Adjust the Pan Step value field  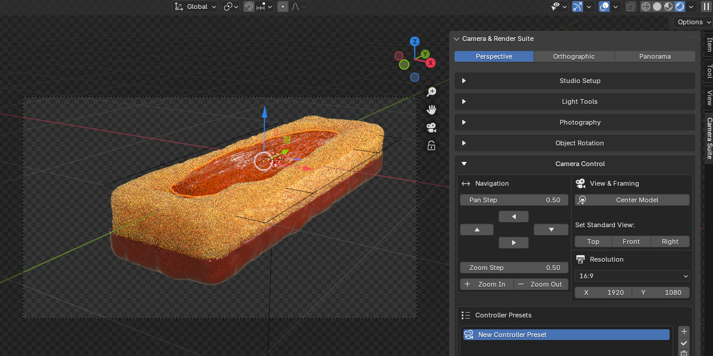(514, 200)
